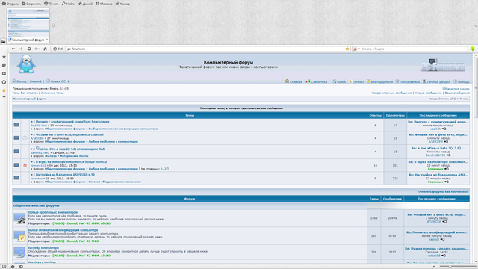Click the Yandex search input field

(414, 49)
